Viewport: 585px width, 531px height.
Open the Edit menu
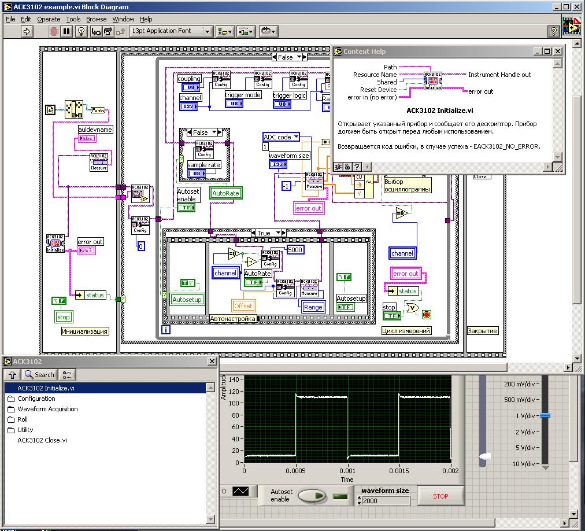coord(26,19)
